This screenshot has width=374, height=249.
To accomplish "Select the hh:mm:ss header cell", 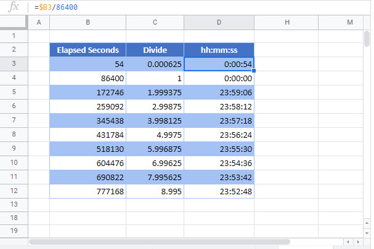I will click(x=219, y=50).
